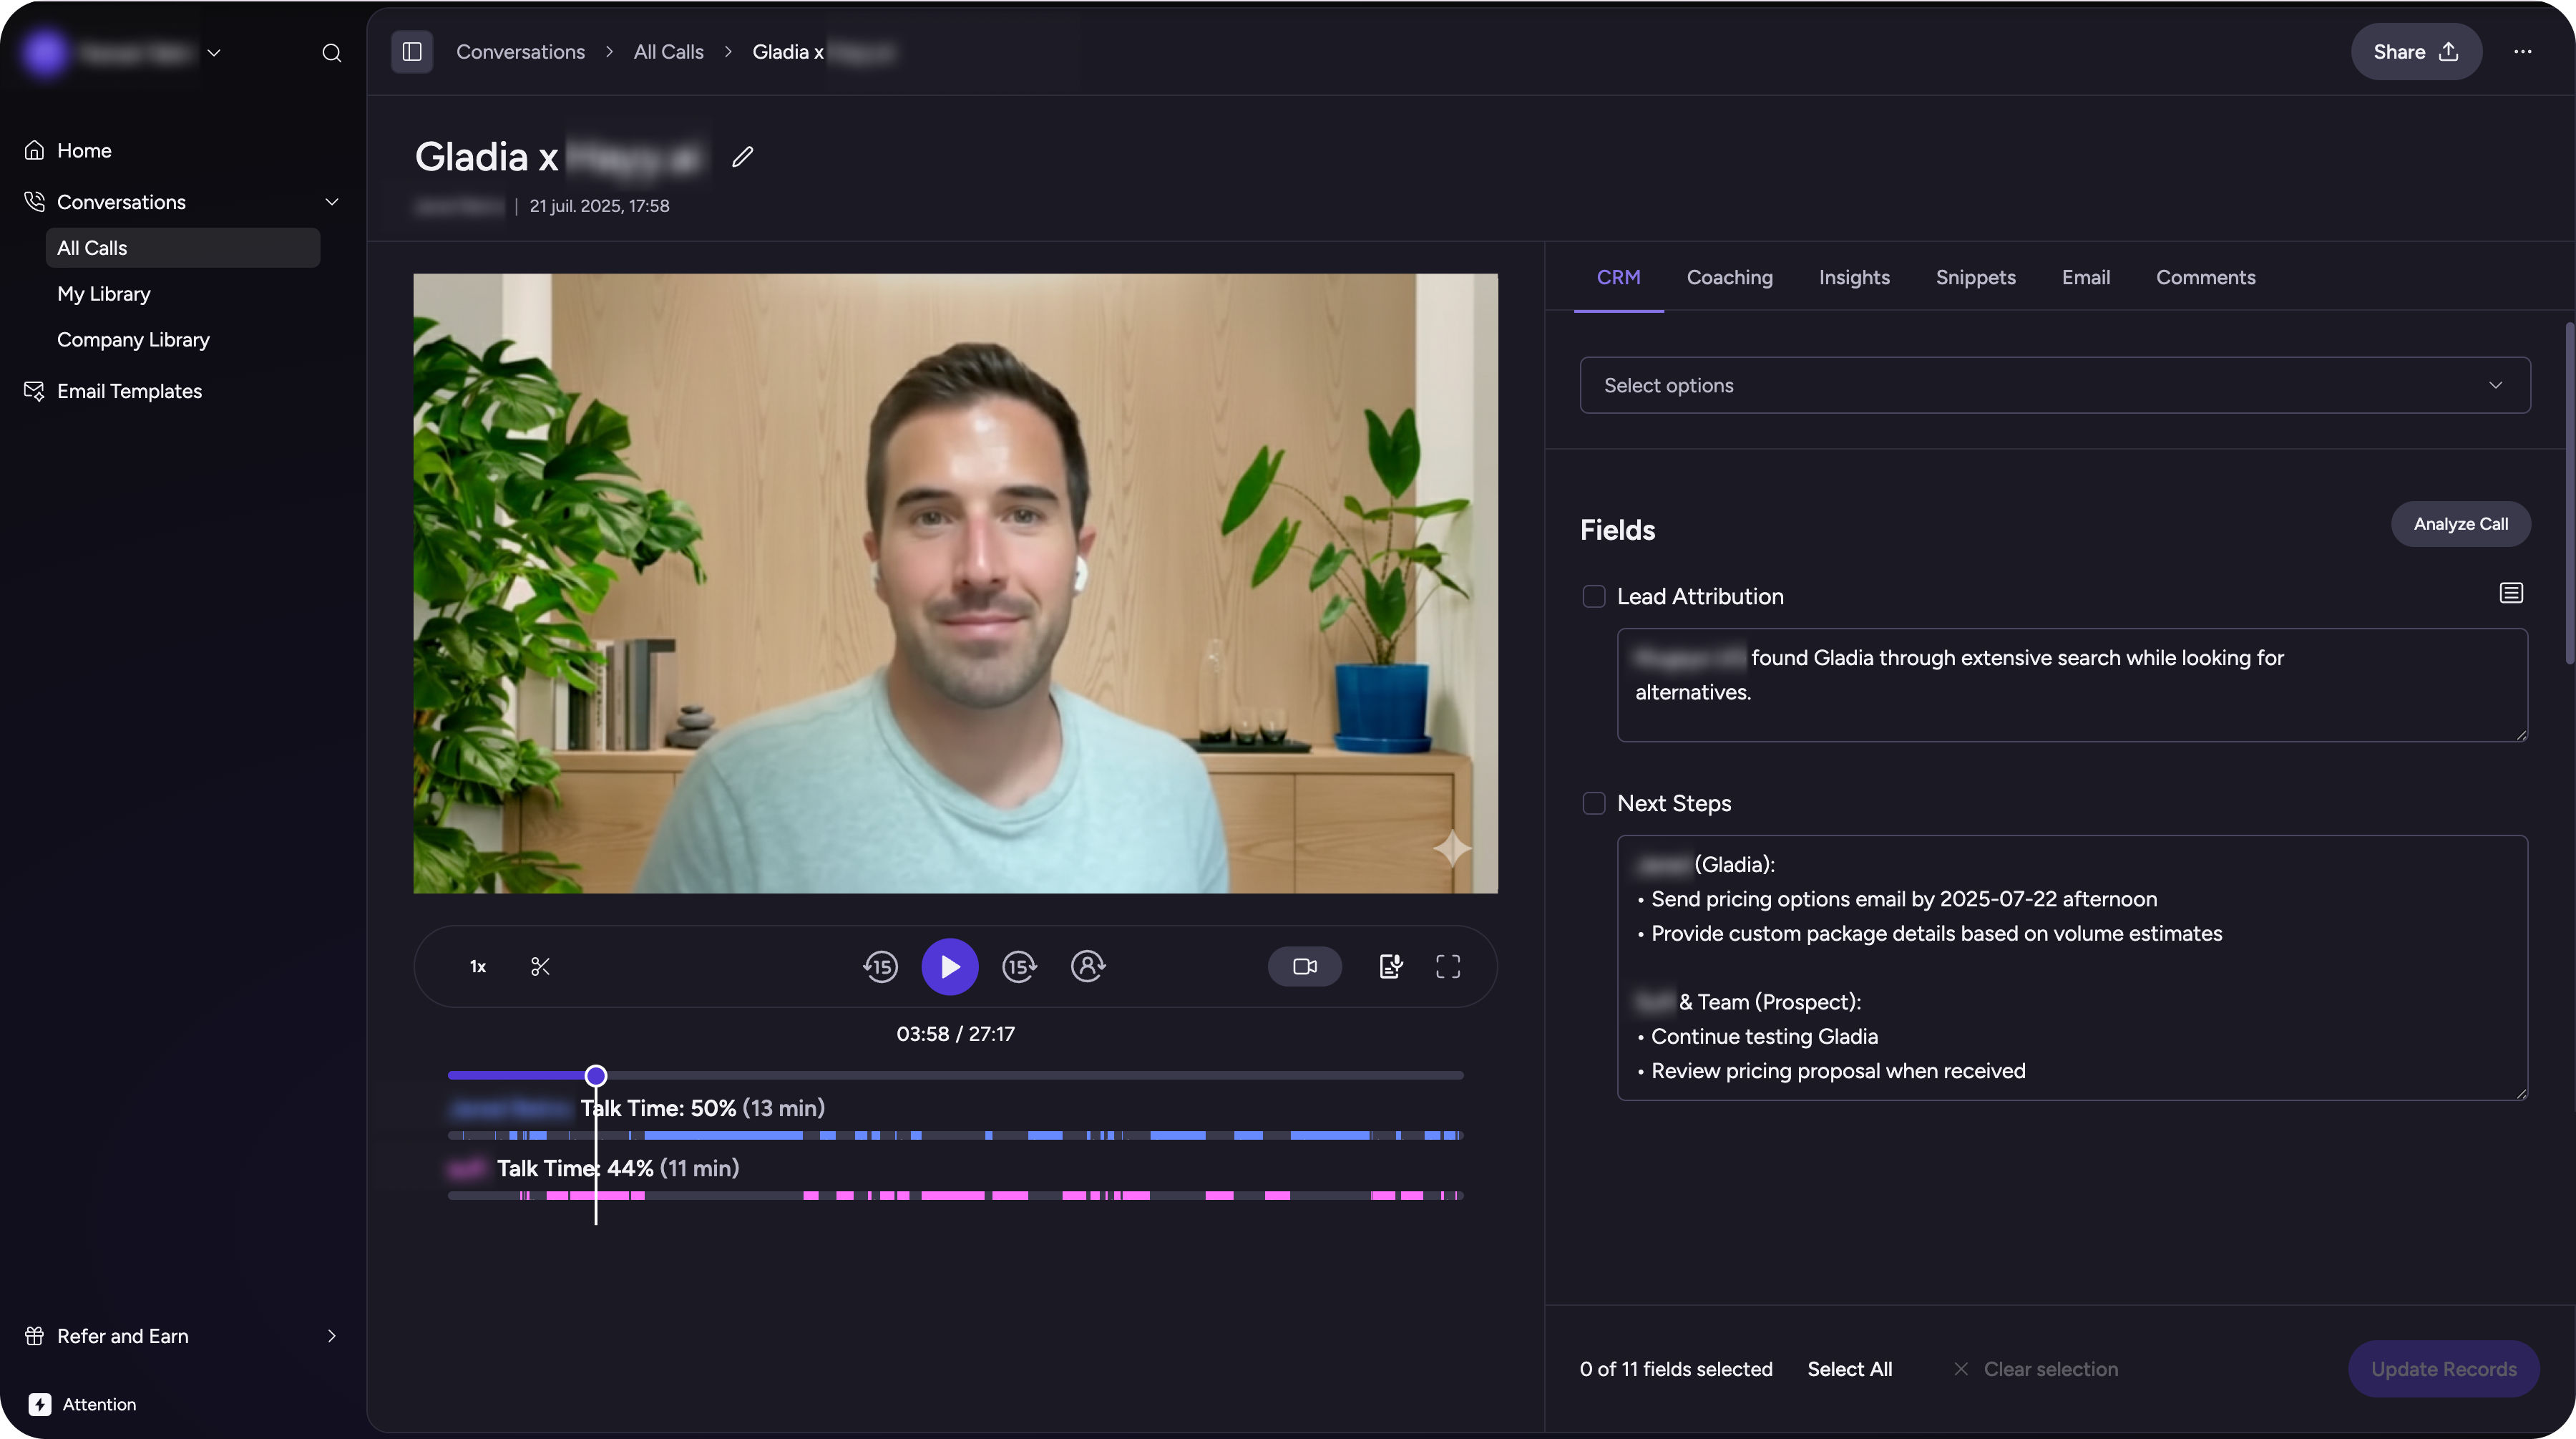
Task: Click the scissors snippet clip icon
Action: (540, 966)
